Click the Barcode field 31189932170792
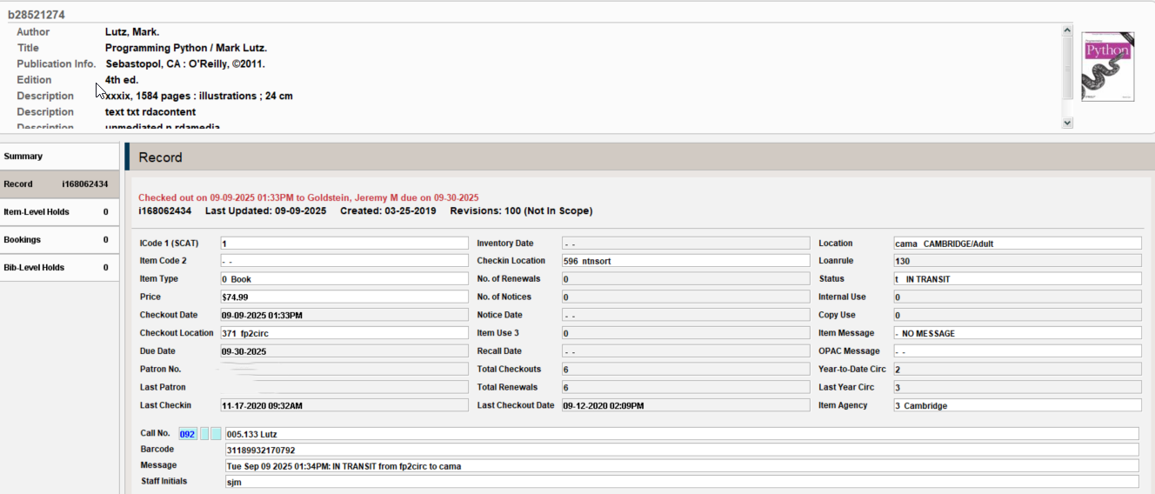The width and height of the screenshot is (1155, 494). 681,450
